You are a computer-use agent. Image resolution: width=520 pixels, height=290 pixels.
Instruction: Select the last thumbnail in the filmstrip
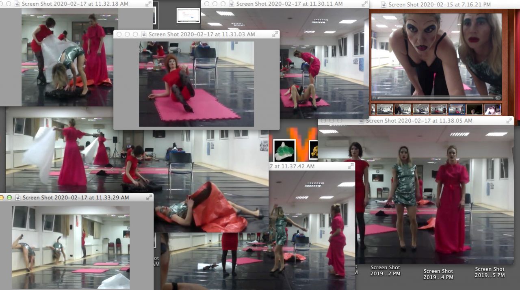[x=492, y=109]
